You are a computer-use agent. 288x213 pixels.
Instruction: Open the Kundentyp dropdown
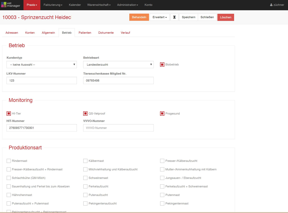42,65
